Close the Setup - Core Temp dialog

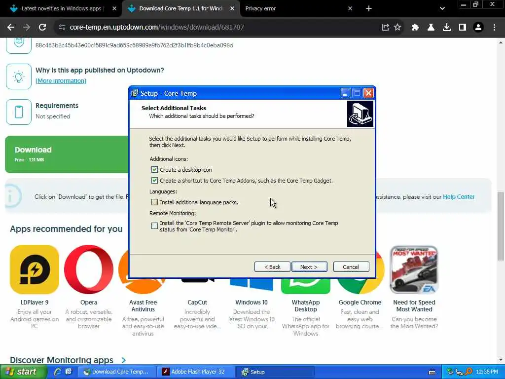pyautogui.click(x=368, y=93)
